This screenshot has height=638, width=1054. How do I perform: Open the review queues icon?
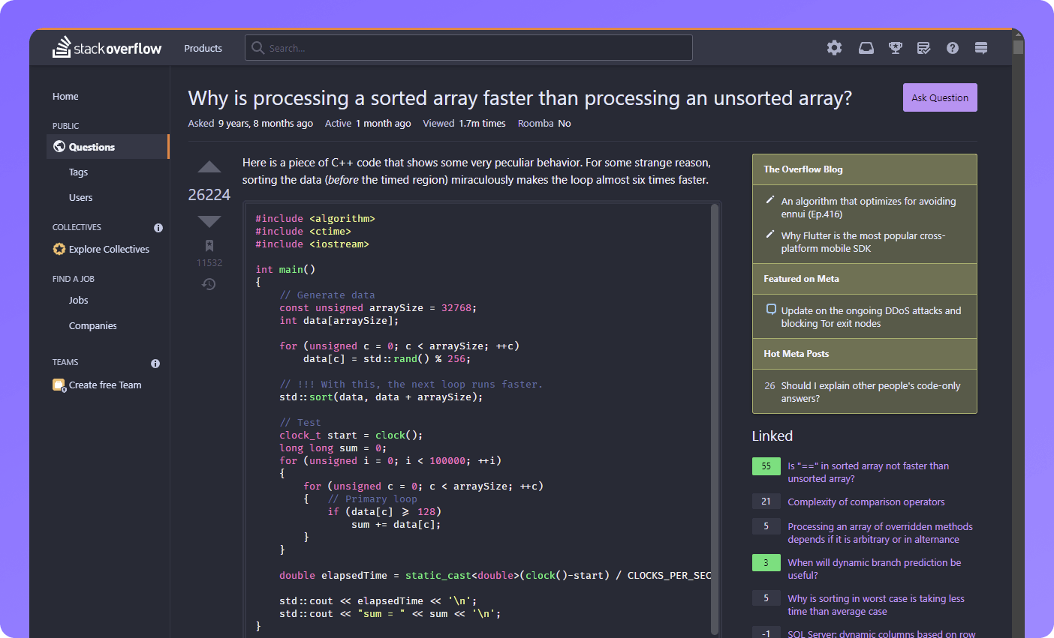923,47
